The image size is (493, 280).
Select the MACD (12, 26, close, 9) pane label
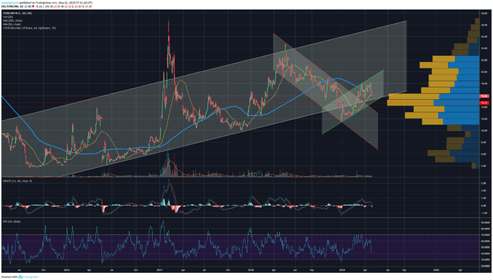(18, 181)
